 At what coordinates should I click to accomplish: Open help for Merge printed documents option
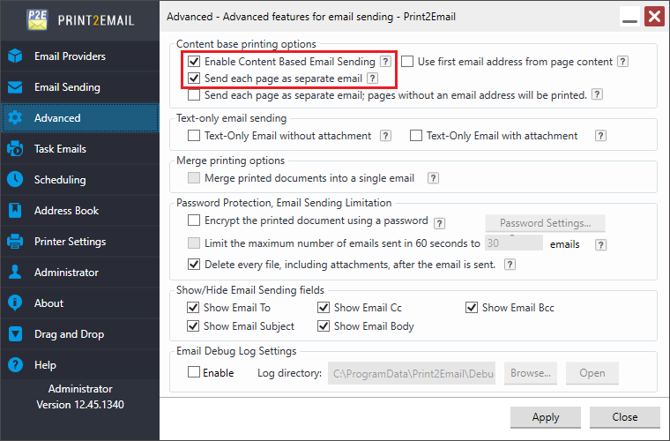pyautogui.click(x=433, y=178)
